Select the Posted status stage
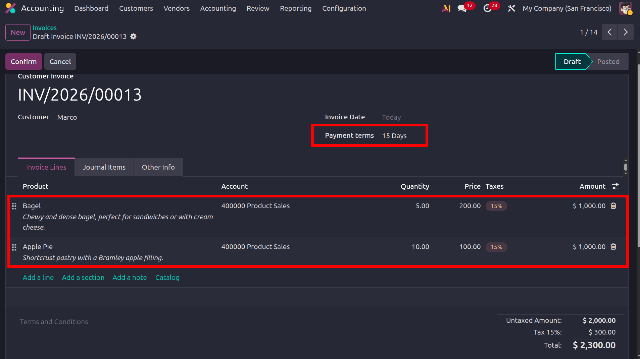640x359 pixels. 608,62
